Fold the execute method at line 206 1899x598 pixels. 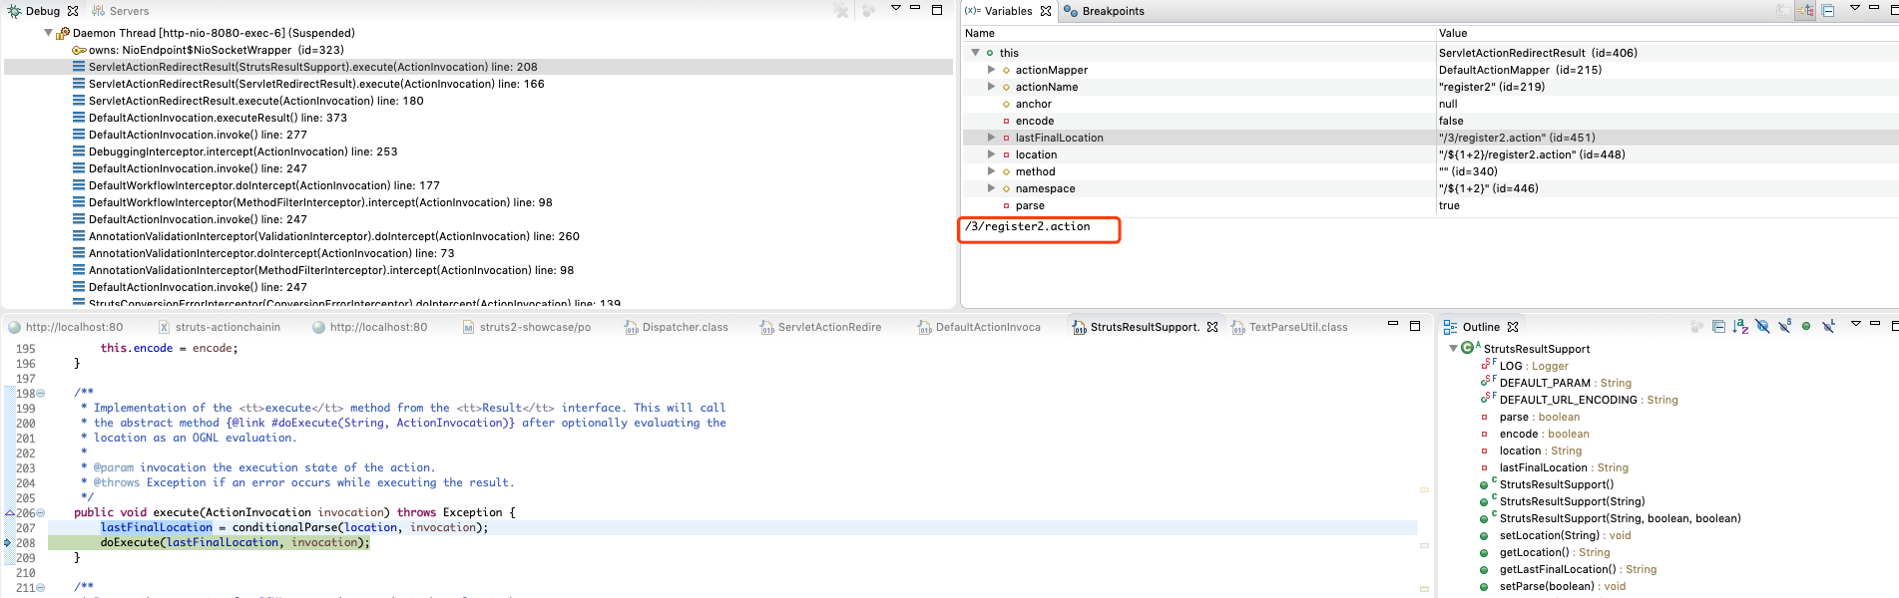pyautogui.click(x=41, y=513)
